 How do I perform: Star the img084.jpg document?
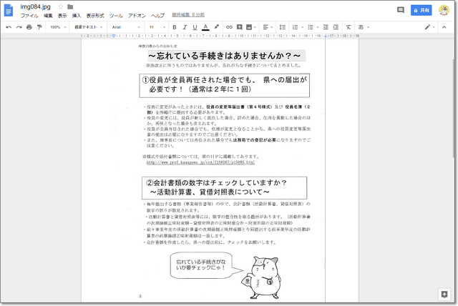(x=61, y=6)
